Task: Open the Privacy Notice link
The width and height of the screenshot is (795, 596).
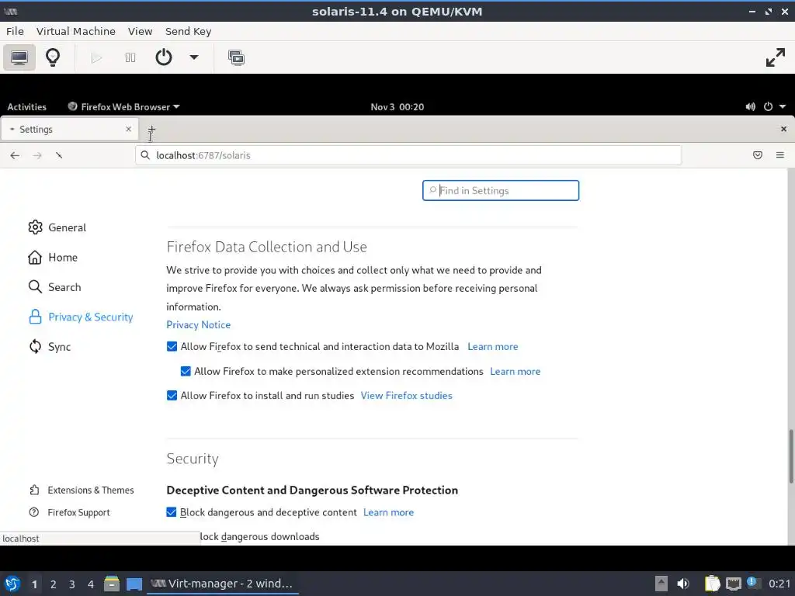Action: pyautogui.click(x=198, y=325)
